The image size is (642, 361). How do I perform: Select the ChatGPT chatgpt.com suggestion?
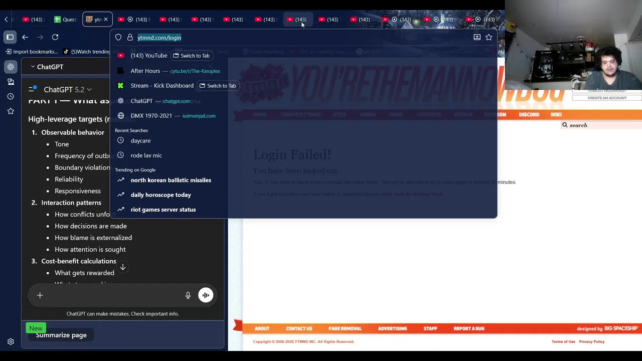(x=303, y=101)
